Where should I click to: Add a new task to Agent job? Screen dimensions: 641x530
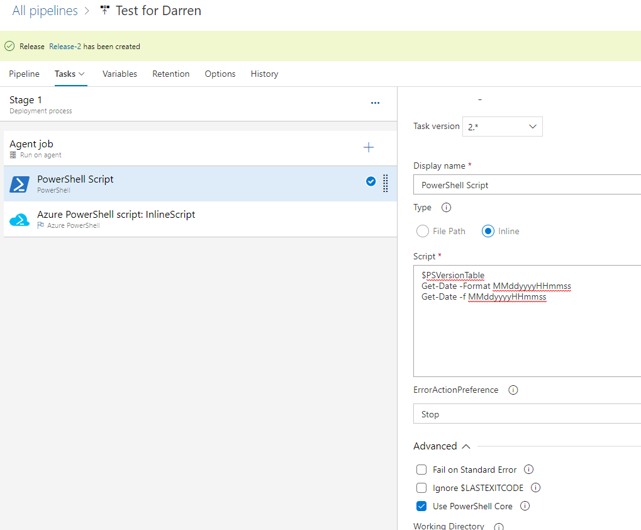point(369,147)
